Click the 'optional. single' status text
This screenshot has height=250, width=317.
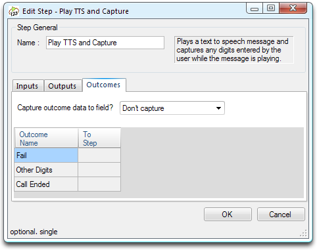34,232
